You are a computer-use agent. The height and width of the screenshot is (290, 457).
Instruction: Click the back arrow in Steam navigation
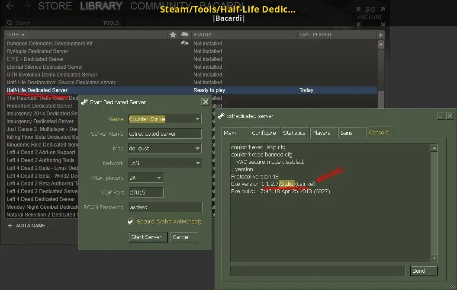click(10, 6)
